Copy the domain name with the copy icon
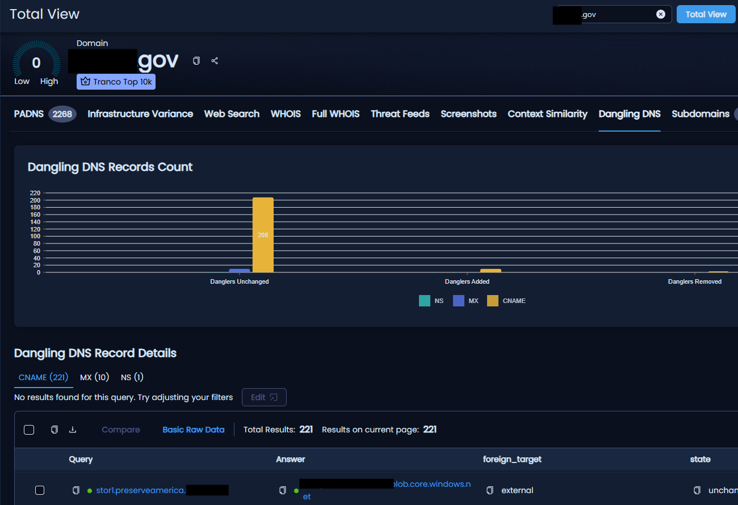738x505 pixels. tap(196, 61)
